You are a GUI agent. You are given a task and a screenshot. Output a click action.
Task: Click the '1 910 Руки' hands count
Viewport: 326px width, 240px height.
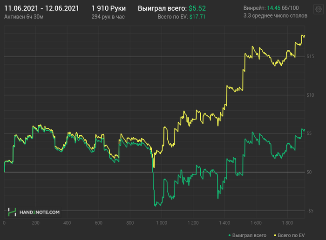coord(109,8)
